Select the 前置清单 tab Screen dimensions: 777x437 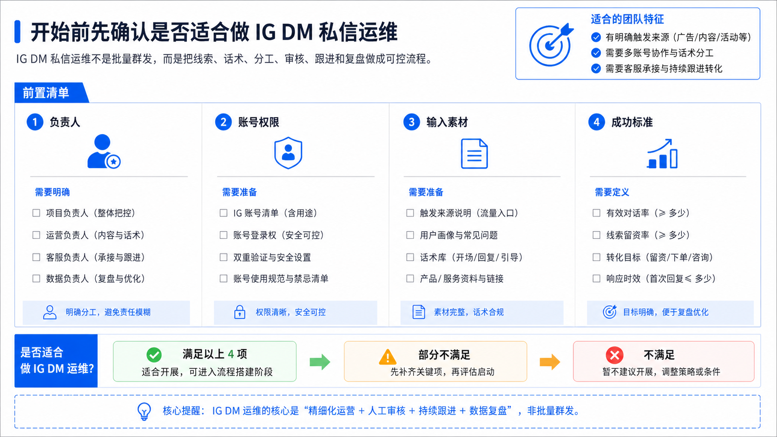51,93
